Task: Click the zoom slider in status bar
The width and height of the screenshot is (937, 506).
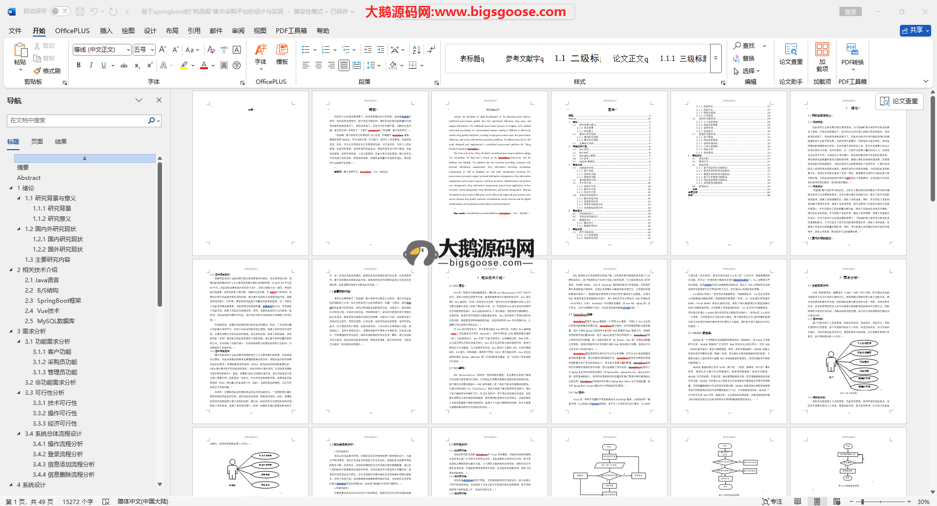Action: click(863, 502)
